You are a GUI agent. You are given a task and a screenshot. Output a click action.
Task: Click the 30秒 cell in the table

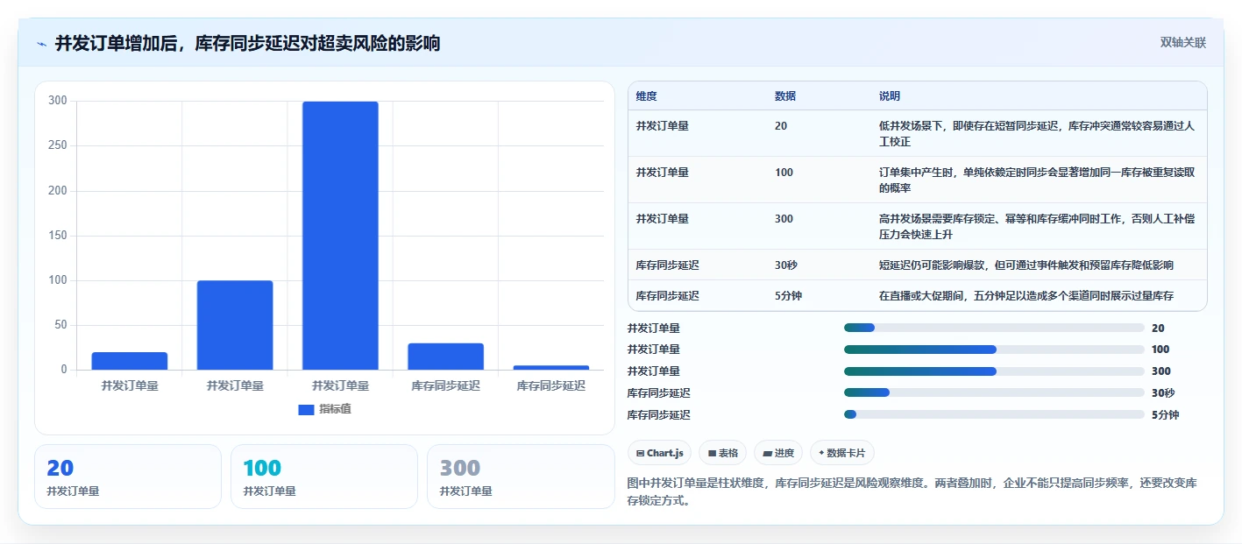point(786,265)
